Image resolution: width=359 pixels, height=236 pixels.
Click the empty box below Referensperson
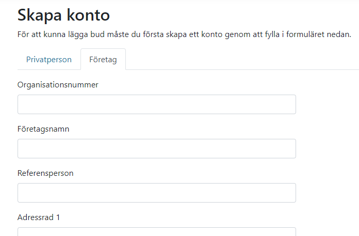click(157, 193)
